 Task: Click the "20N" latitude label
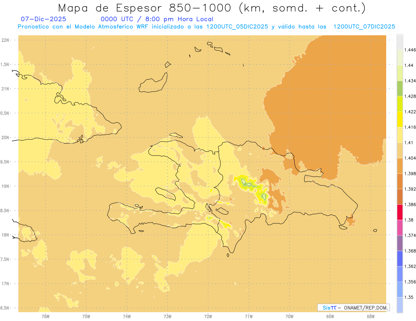tap(5, 137)
